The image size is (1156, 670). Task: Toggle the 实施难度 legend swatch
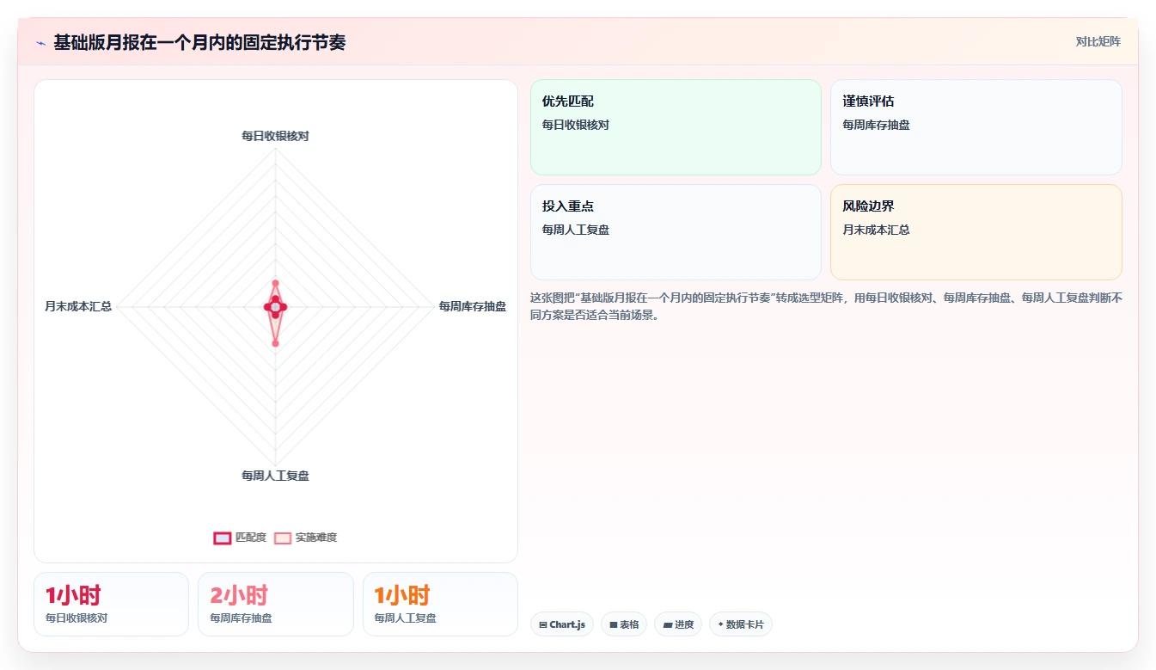283,538
